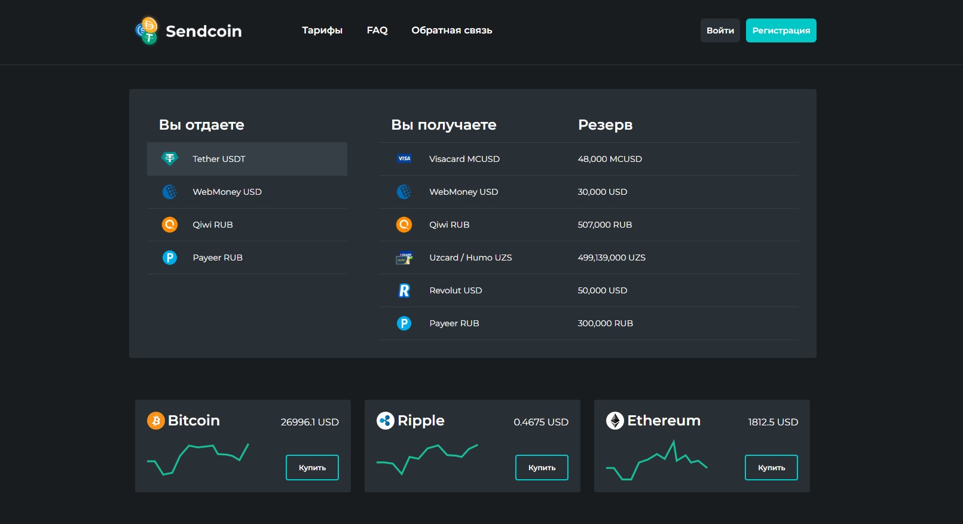Select Qiwi RUB in give list
Screen dimensions: 963x524
pos(247,225)
